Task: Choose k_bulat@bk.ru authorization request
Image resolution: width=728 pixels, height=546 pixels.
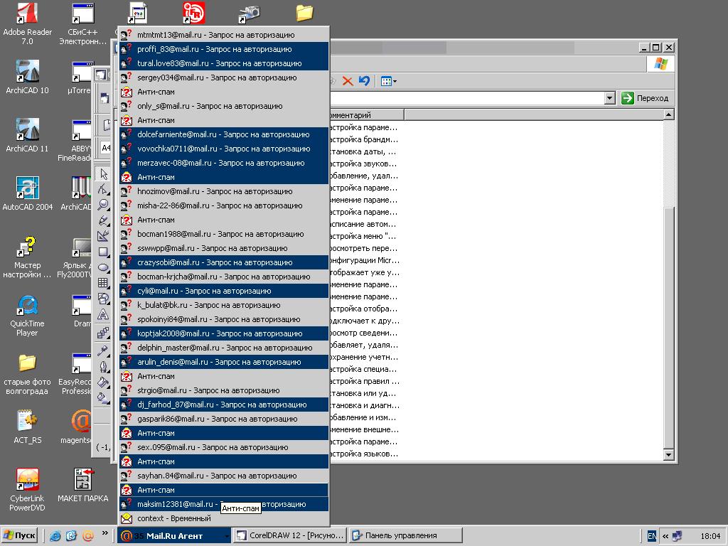Action: pyautogui.click(x=224, y=305)
